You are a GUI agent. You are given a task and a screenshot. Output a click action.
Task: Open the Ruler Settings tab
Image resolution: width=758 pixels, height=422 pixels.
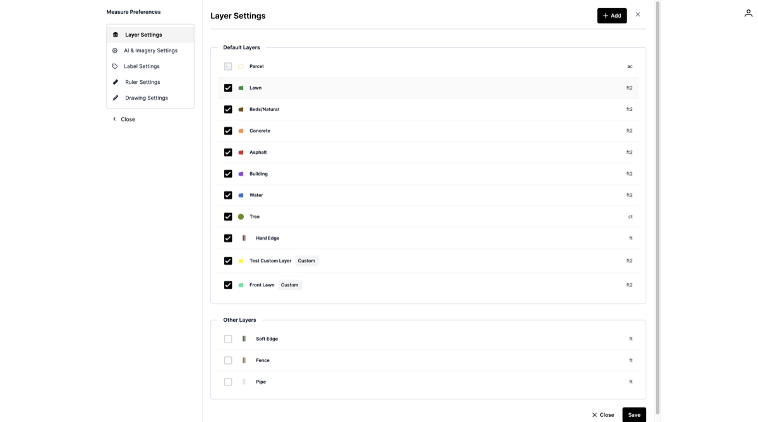[x=142, y=82]
